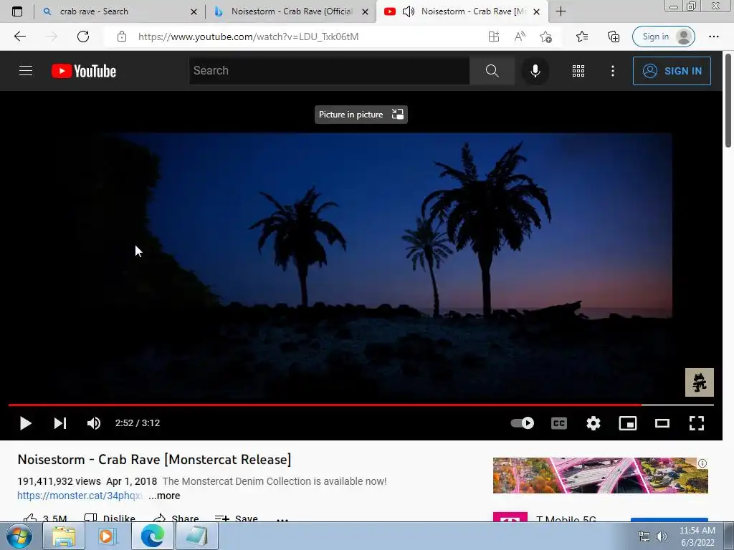Go back to the previous page
Image resolution: width=734 pixels, height=550 pixels.
tap(19, 37)
